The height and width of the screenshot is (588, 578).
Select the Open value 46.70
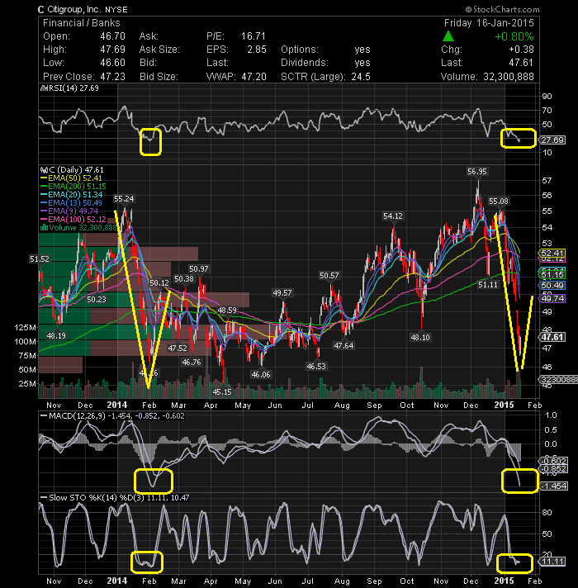[x=112, y=36]
